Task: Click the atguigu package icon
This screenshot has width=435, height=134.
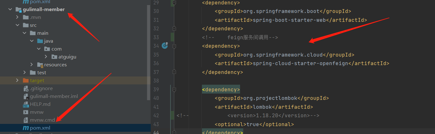Action: pyautogui.click(x=54, y=57)
